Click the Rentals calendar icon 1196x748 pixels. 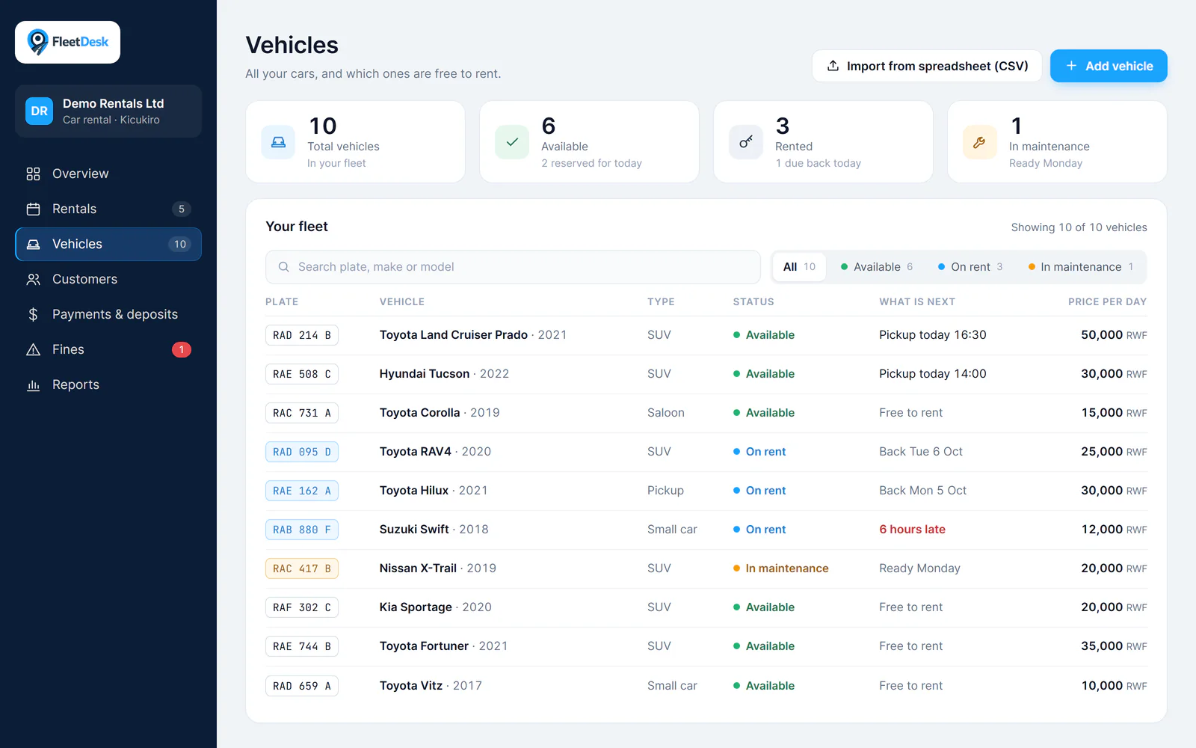[33, 209]
